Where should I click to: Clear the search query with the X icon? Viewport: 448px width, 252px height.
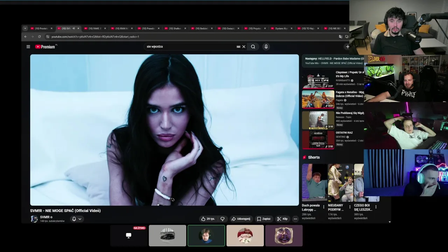coord(244,47)
